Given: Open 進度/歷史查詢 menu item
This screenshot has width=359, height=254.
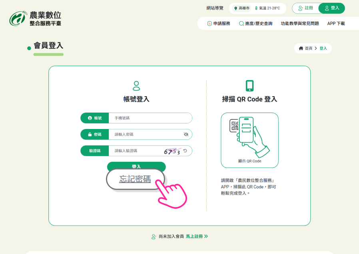Looking at the screenshot, I should pos(255,24).
